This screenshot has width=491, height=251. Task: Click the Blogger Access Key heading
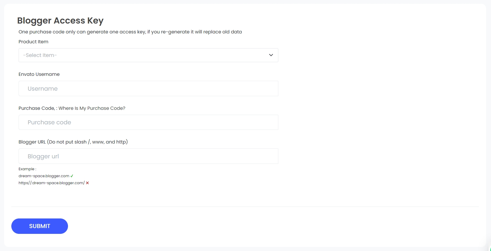coord(60,21)
